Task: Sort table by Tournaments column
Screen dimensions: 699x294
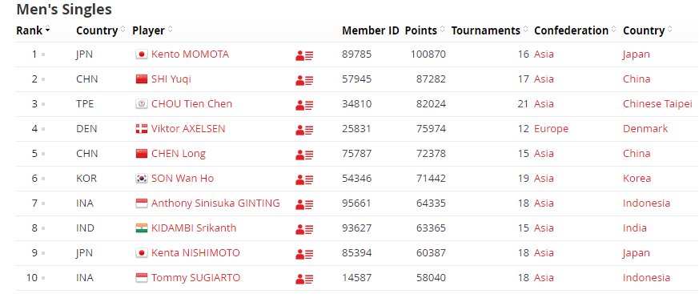Action: tap(490, 30)
